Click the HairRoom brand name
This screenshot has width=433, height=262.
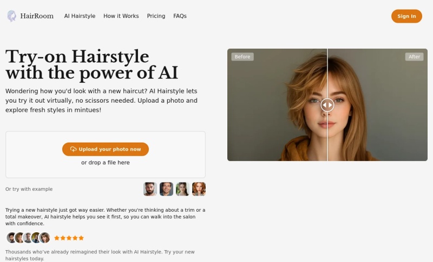37,16
